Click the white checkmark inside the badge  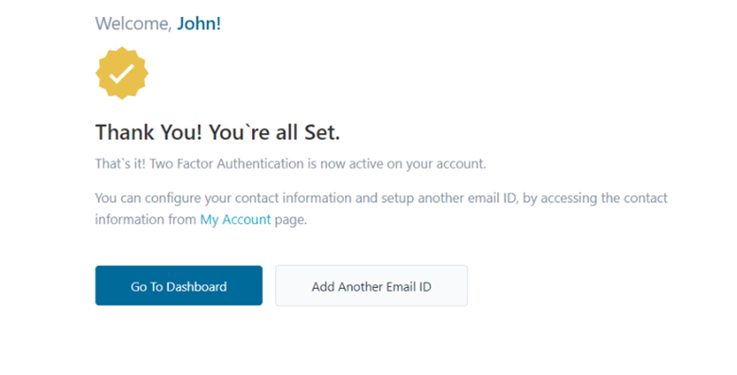122,74
